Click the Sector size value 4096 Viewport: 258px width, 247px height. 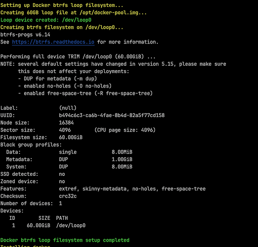coord(65,130)
